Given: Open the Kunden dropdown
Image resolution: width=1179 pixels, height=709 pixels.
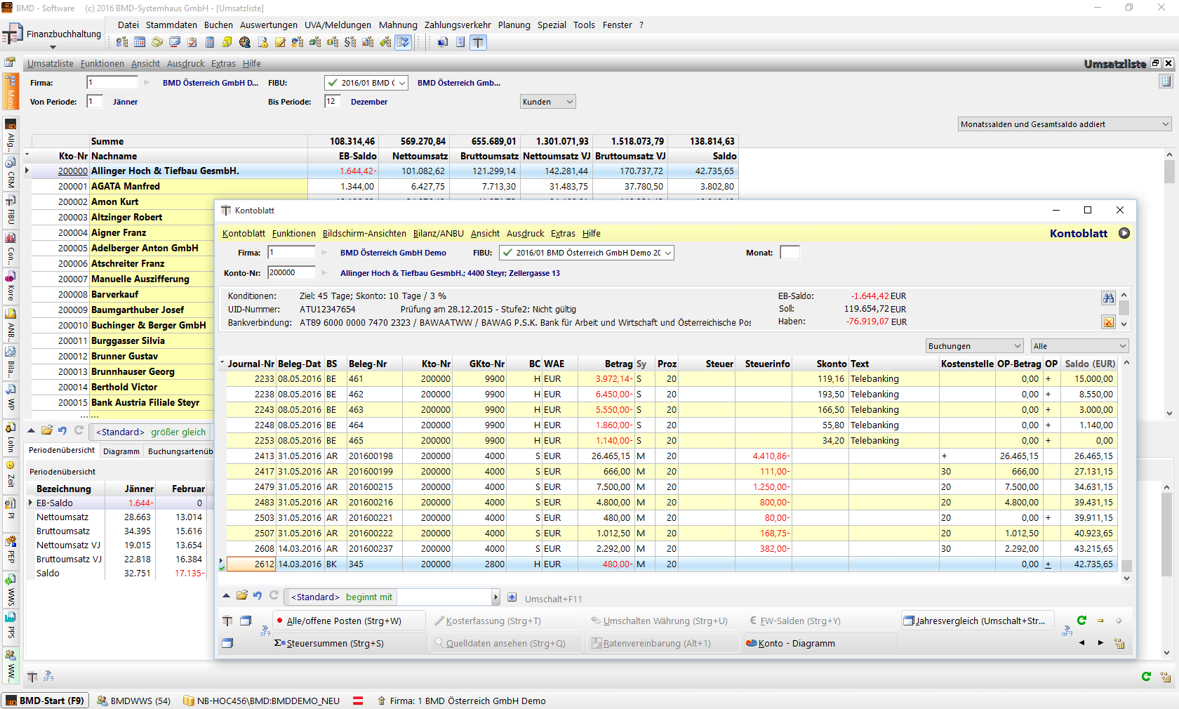Looking at the screenshot, I should (547, 102).
